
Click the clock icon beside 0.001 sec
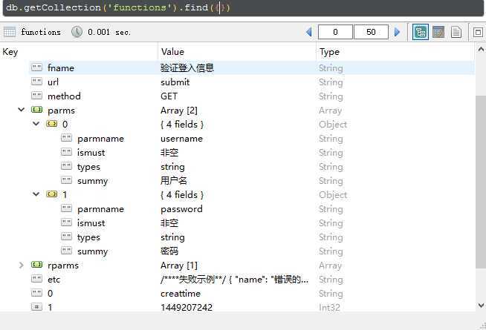tap(77, 32)
